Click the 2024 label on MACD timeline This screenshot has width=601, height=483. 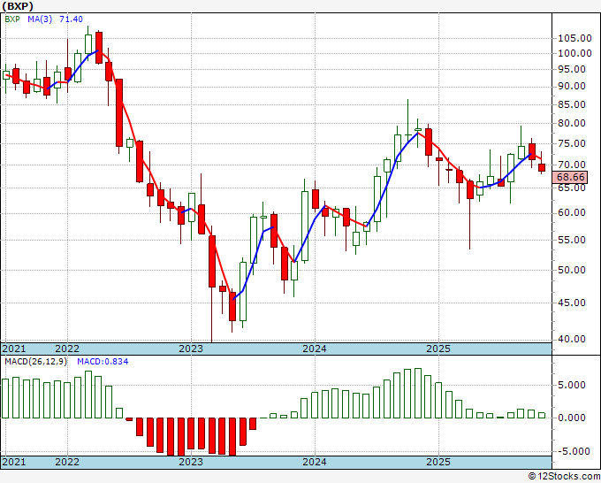point(315,462)
